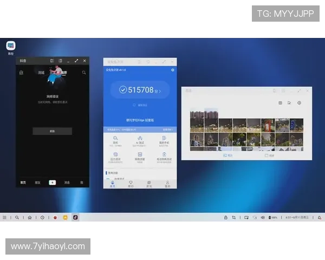Image resolution: width=325 pixels, height=260 pixels.
Task: Switch to the albums tab at gallery bottom
Action: coord(269,155)
